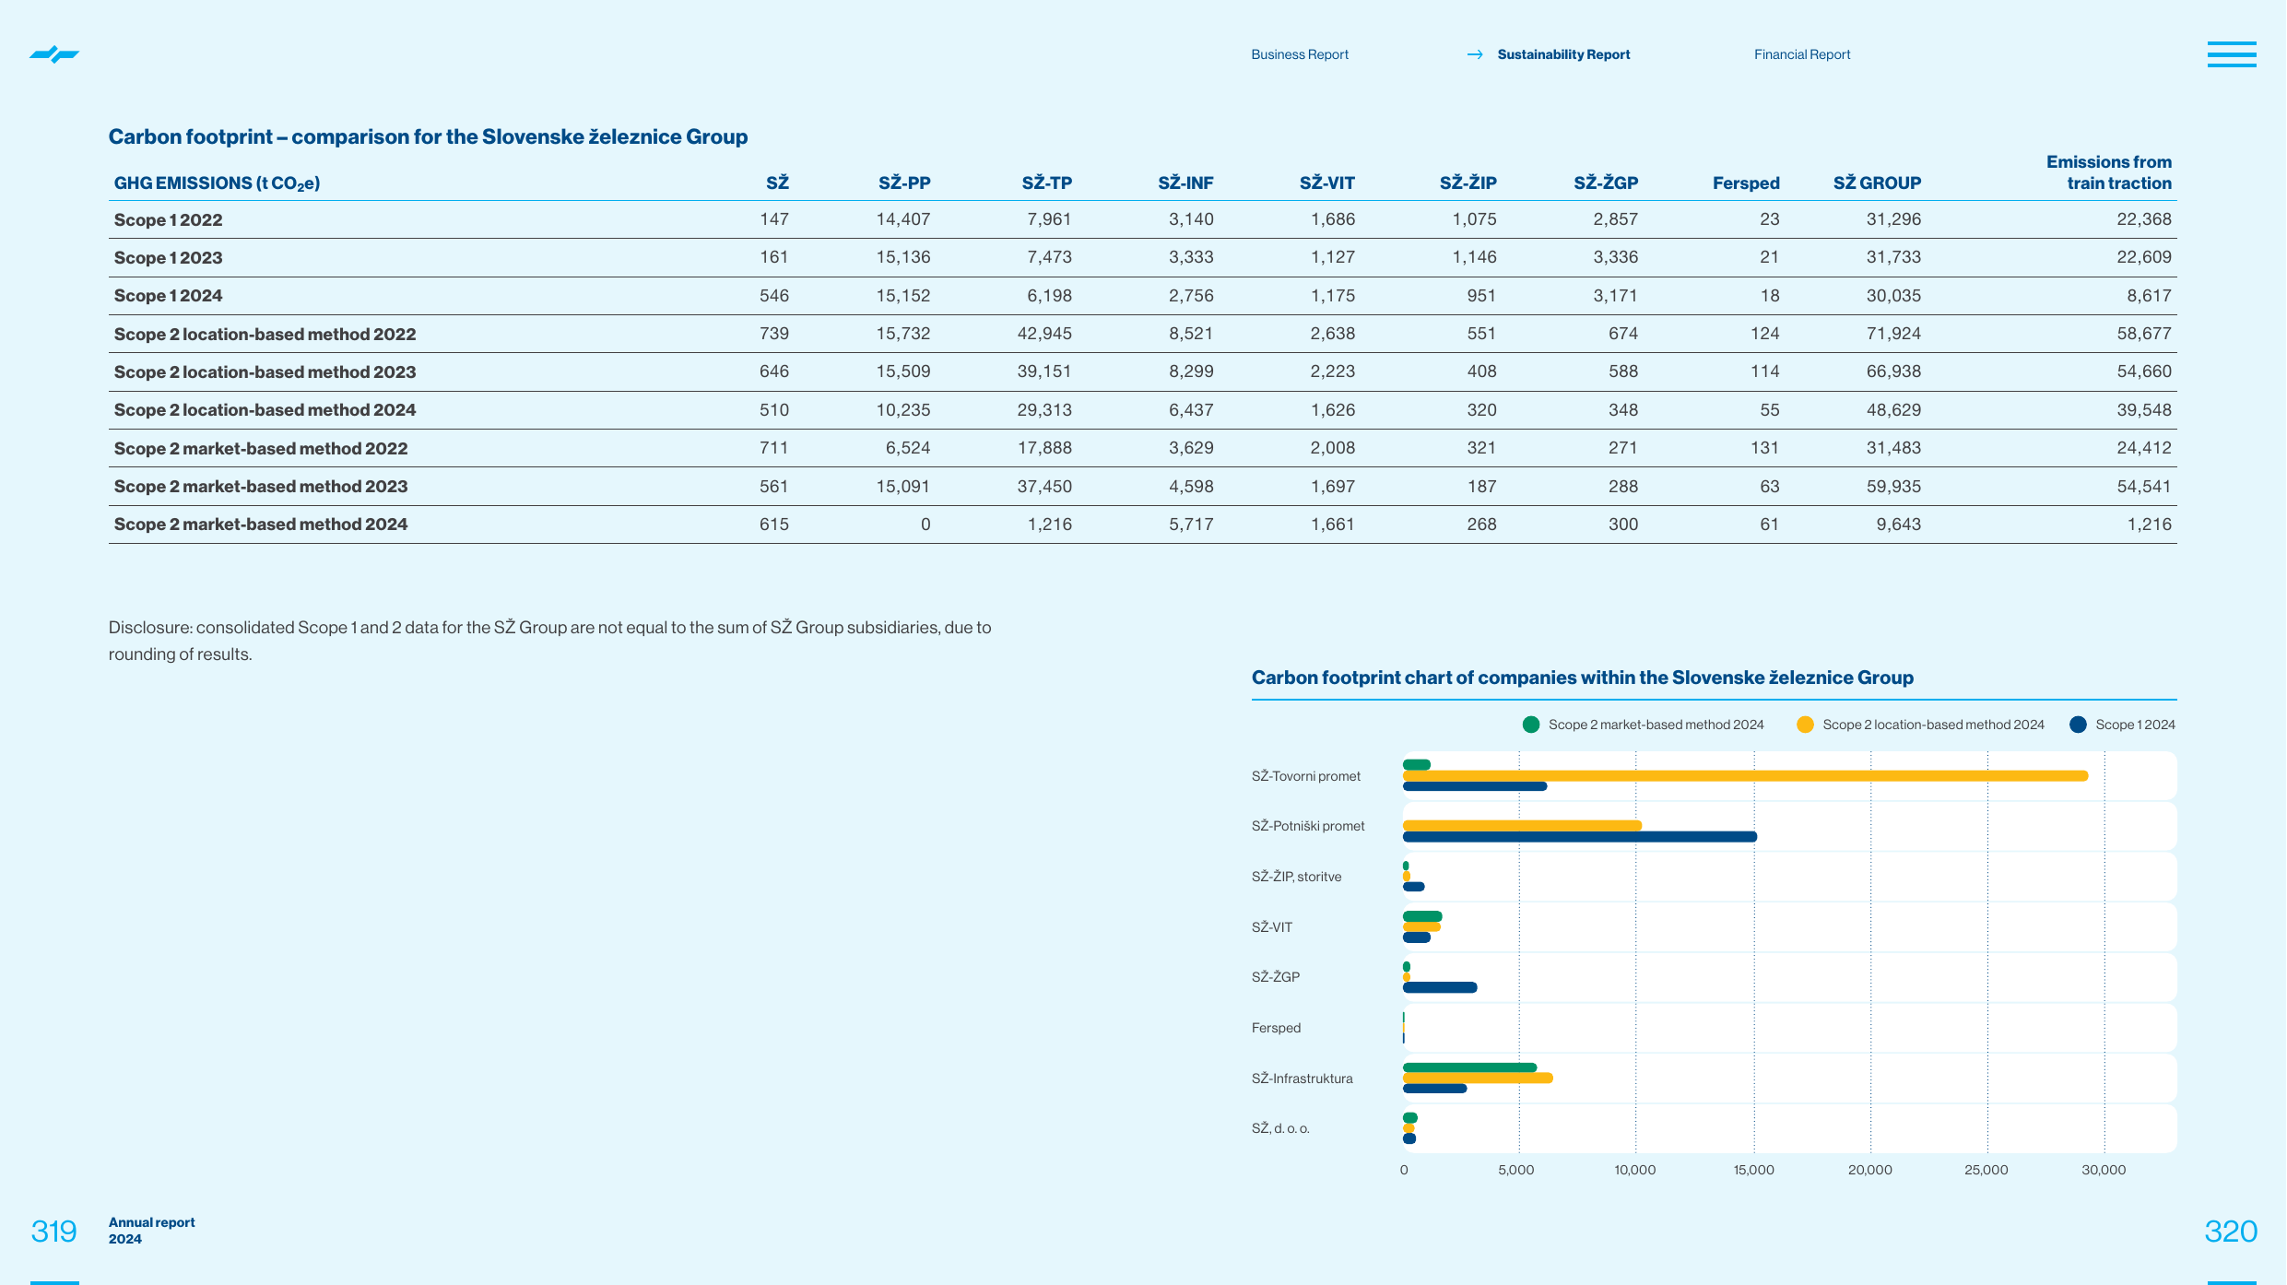Click the SŽ GROUP value 30,035

tap(1893, 295)
